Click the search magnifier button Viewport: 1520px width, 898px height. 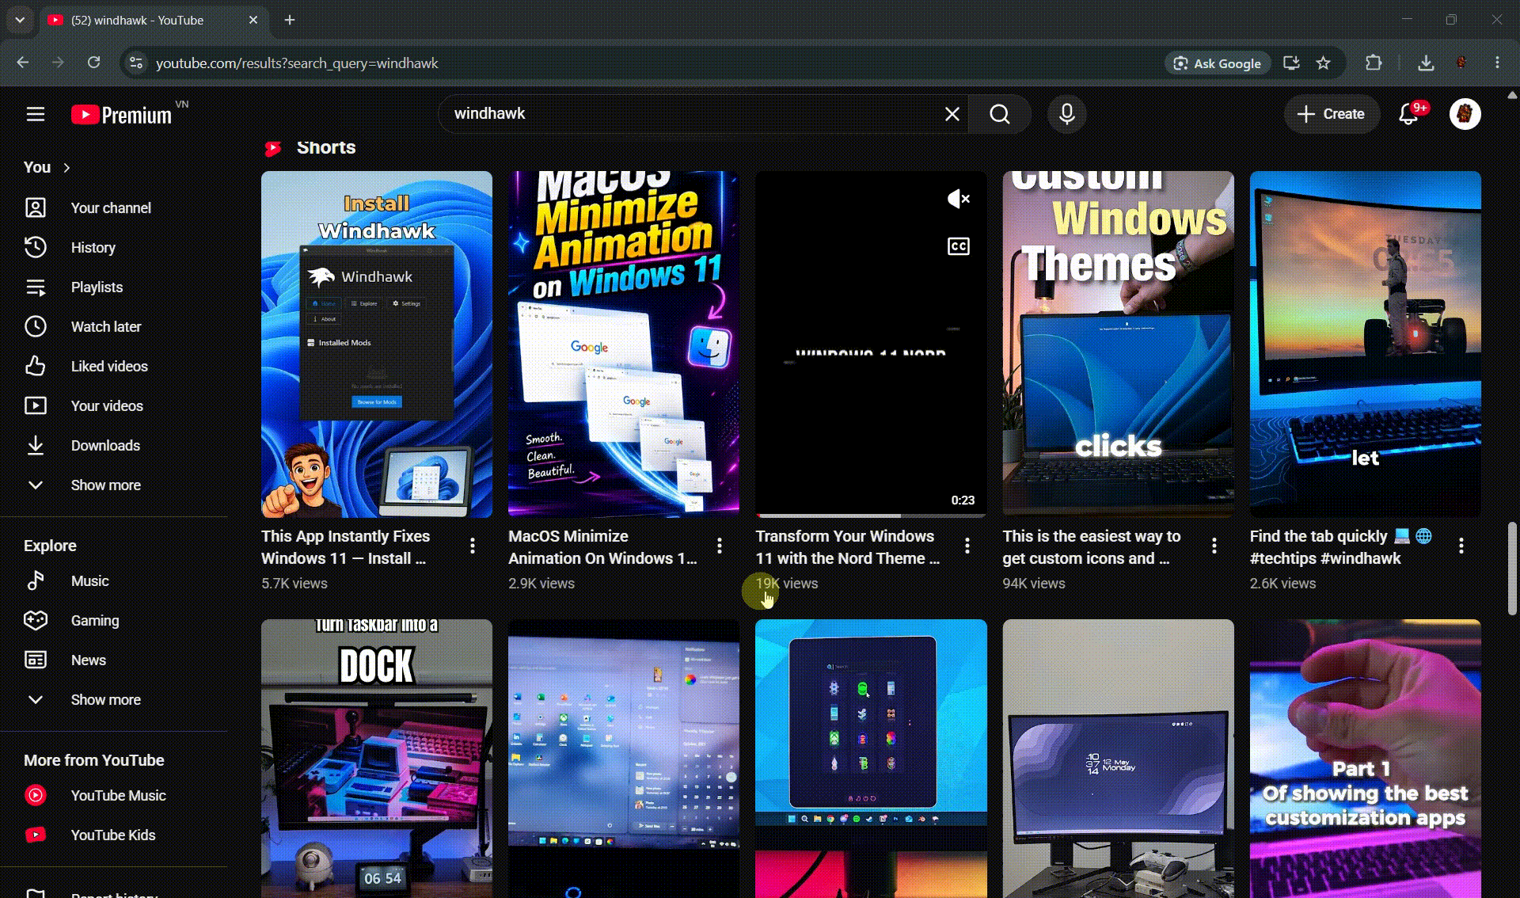(x=1000, y=114)
